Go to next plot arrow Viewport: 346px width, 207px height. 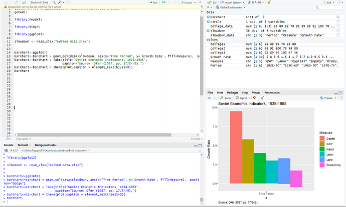coord(215,98)
